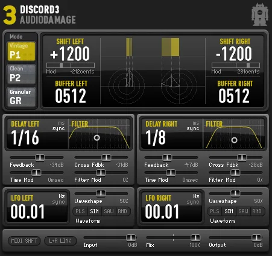Click the Buffer Right 0512 value
The height and width of the screenshot is (256, 272).
click(234, 96)
